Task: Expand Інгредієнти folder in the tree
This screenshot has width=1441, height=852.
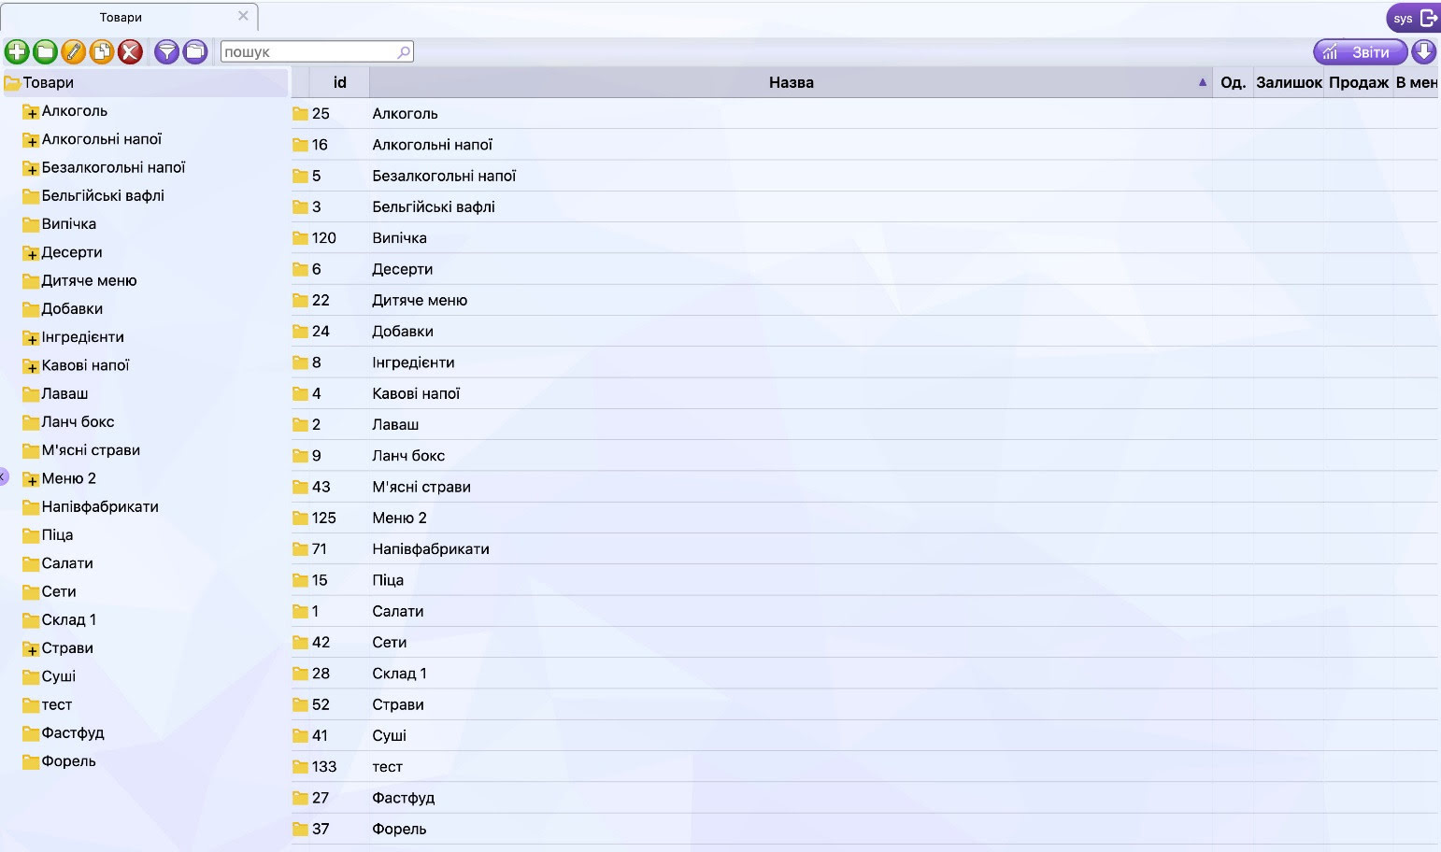Action: point(31,338)
